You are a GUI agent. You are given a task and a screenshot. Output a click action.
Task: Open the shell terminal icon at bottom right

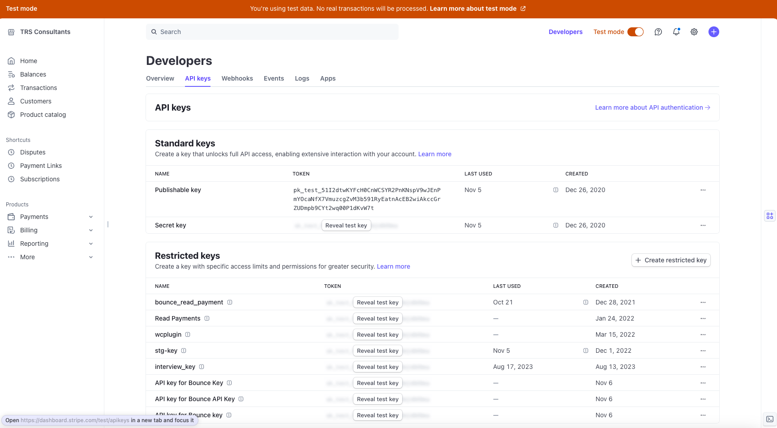click(x=770, y=419)
